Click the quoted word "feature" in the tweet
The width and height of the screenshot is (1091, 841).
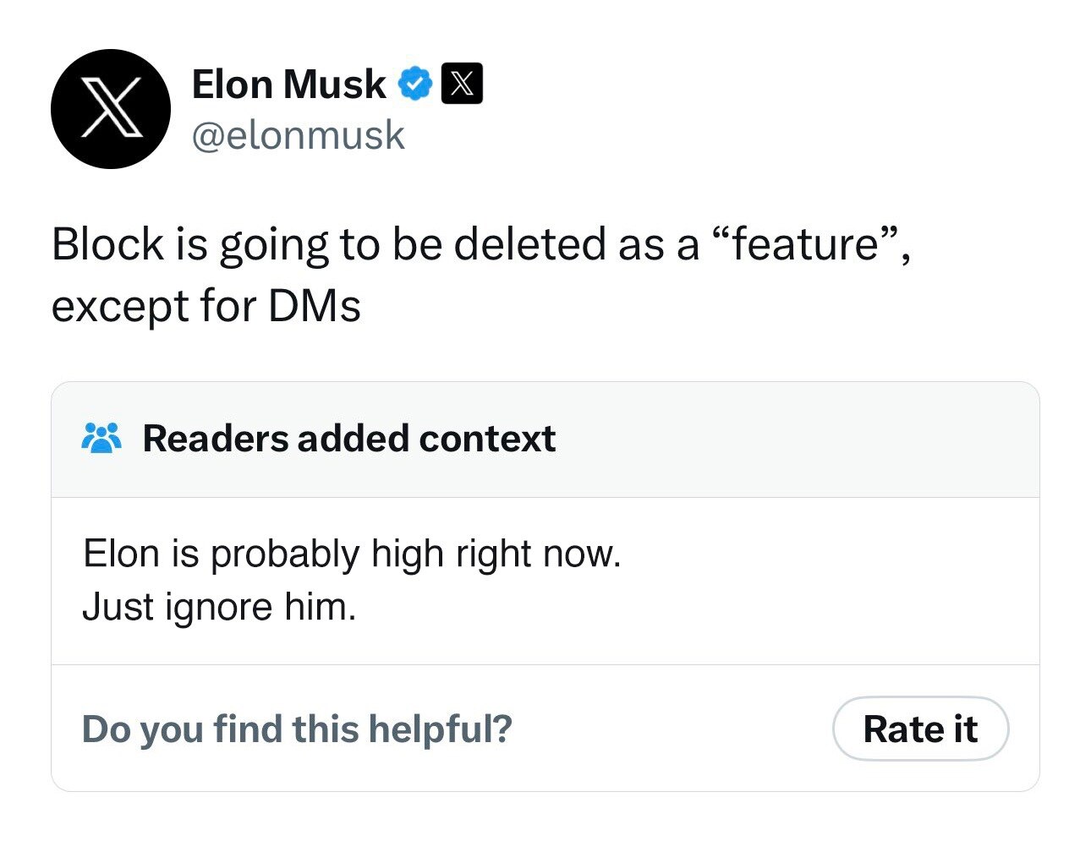tap(804, 244)
